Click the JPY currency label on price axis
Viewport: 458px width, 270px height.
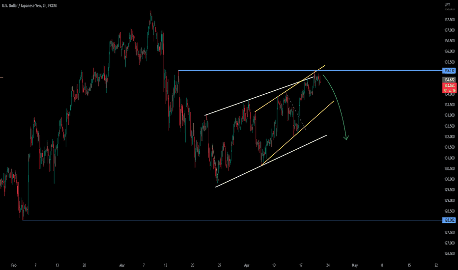click(447, 5)
